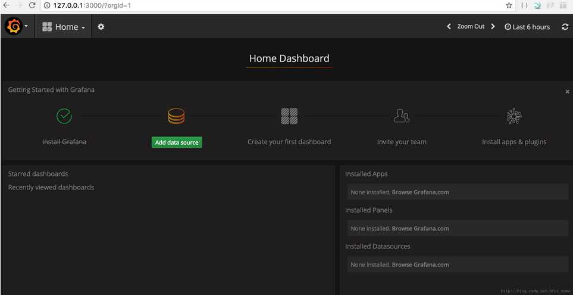The height and width of the screenshot is (295, 573).
Task: Click the Installed Datasources heading
Action: click(377, 246)
